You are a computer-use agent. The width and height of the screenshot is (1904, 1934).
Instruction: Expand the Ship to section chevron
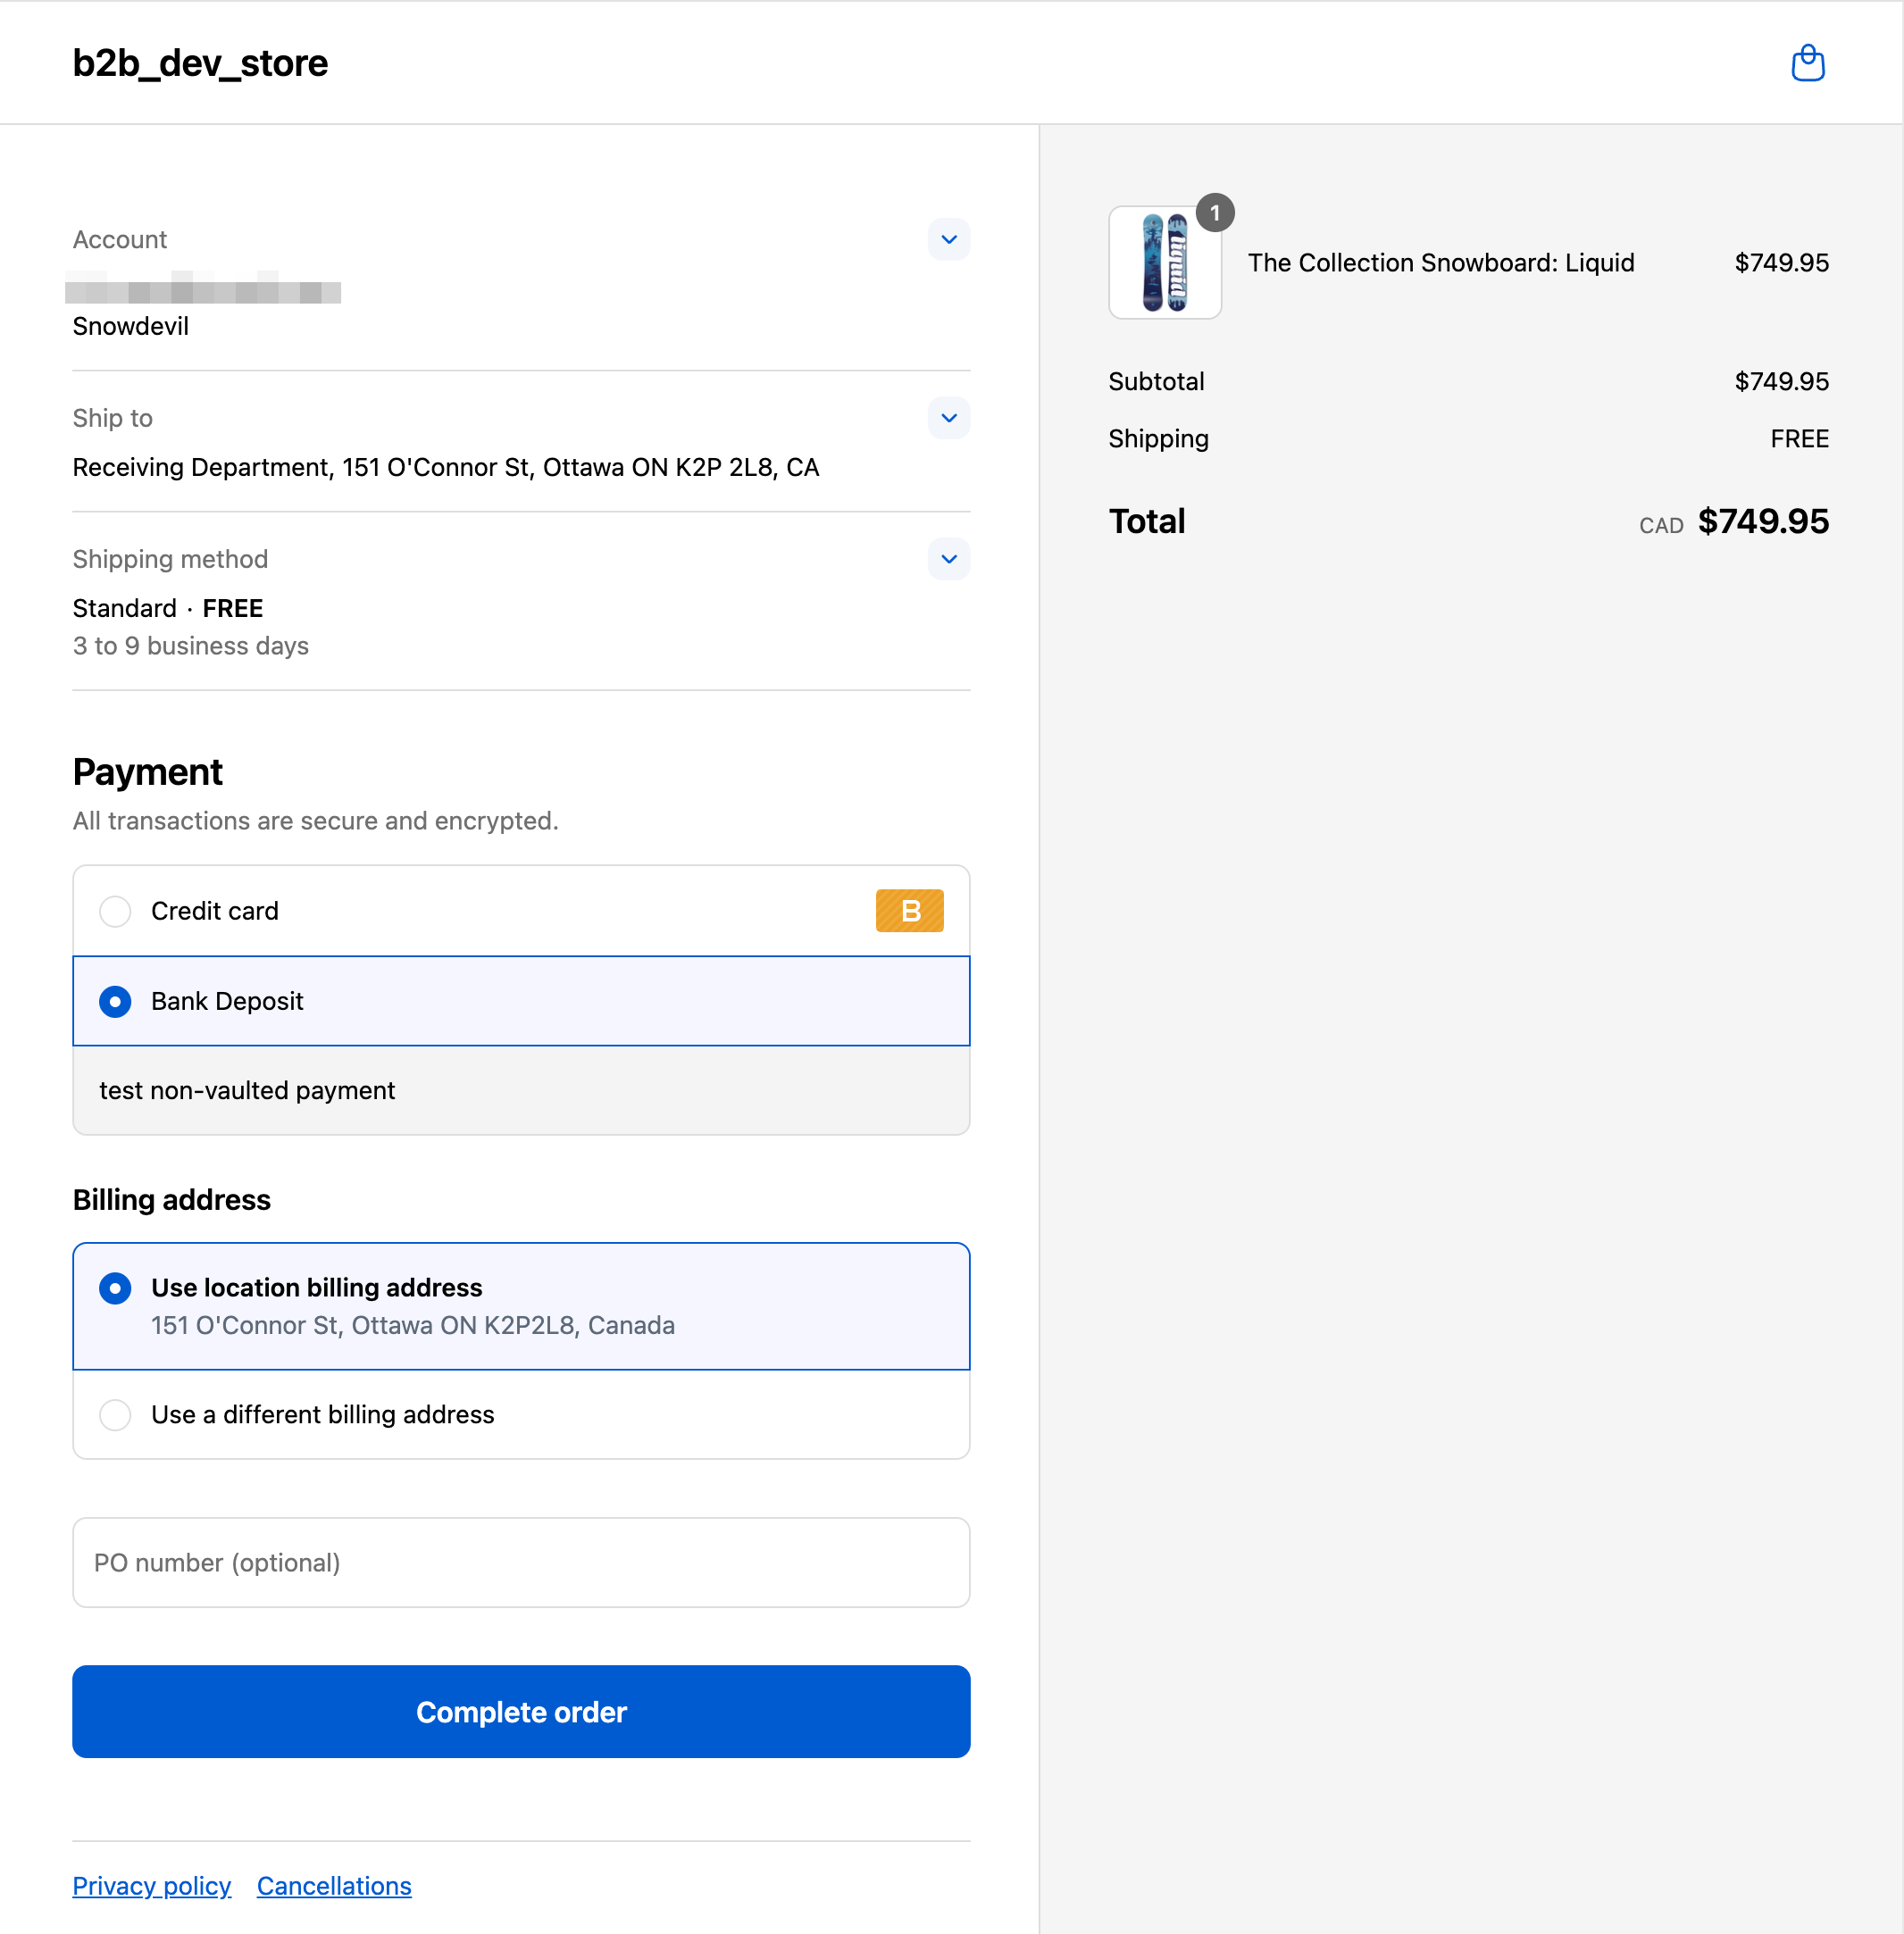point(948,418)
